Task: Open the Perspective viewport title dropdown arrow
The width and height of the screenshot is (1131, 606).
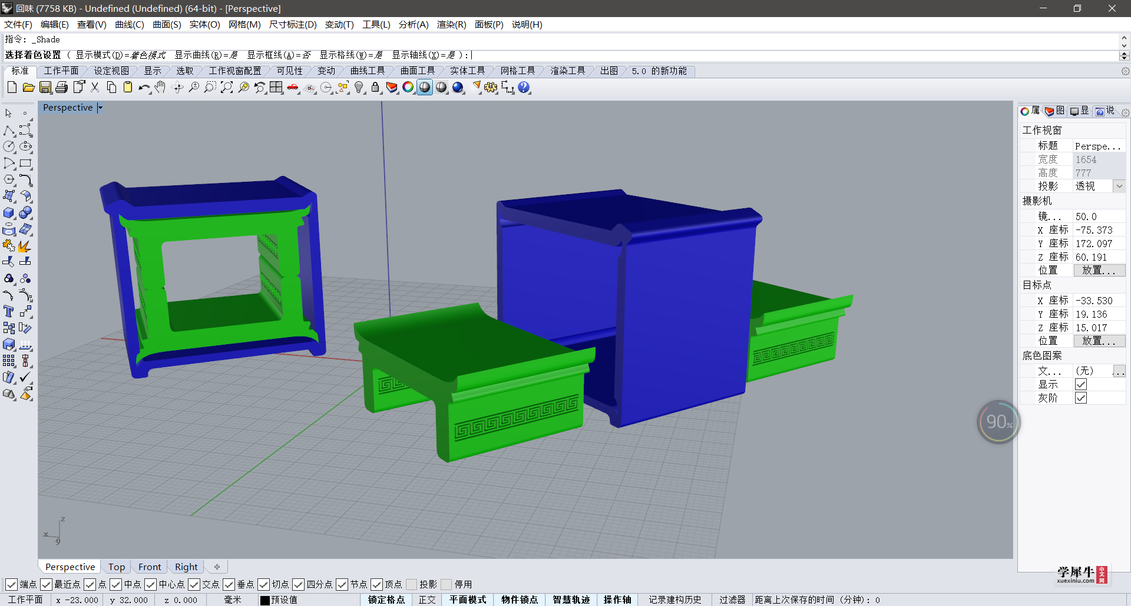Action: 100,108
